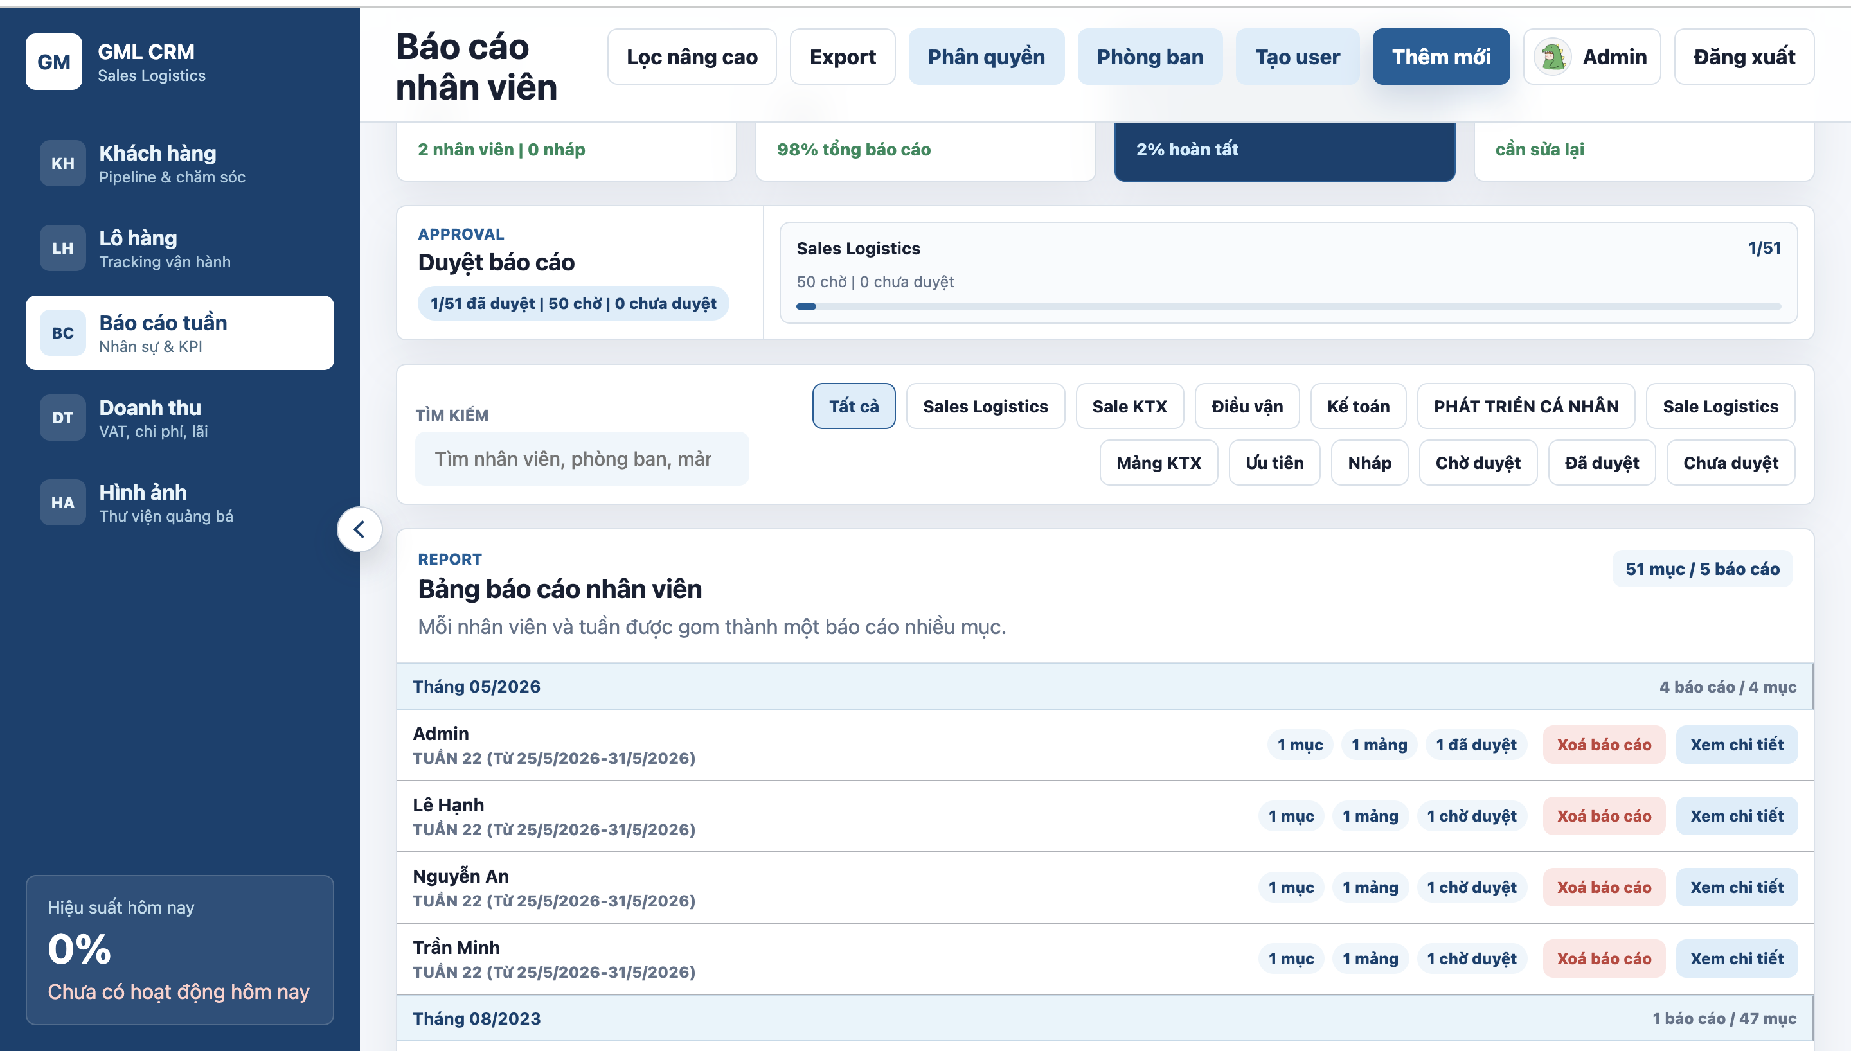Screen dimensions: 1851x1051
Task: Filter by PHÁT TRIỂN CÁ NHÂN
Action: click(1527, 407)
